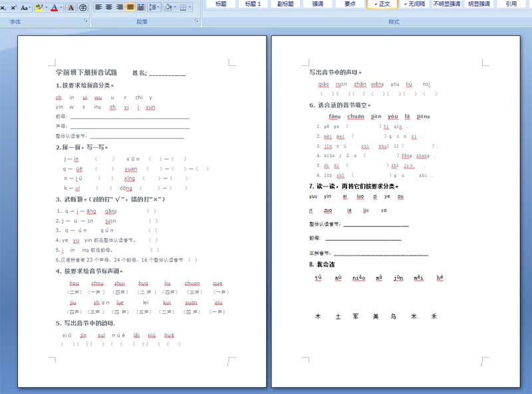Image resolution: width=532 pixels, height=394 pixels.
Task: Click the paragraph shading bucket icon
Action: pyautogui.click(x=168, y=7)
